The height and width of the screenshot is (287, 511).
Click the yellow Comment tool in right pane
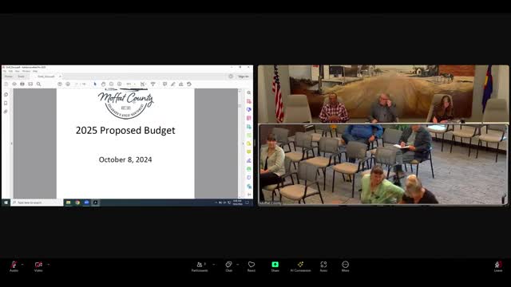249,152
